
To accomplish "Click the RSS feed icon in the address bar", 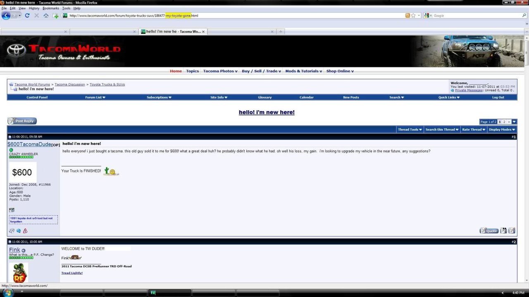I will [x=407, y=16].
